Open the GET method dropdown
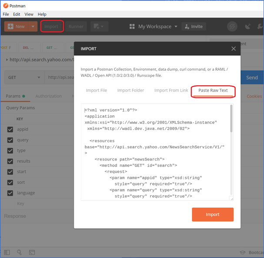 24,77
